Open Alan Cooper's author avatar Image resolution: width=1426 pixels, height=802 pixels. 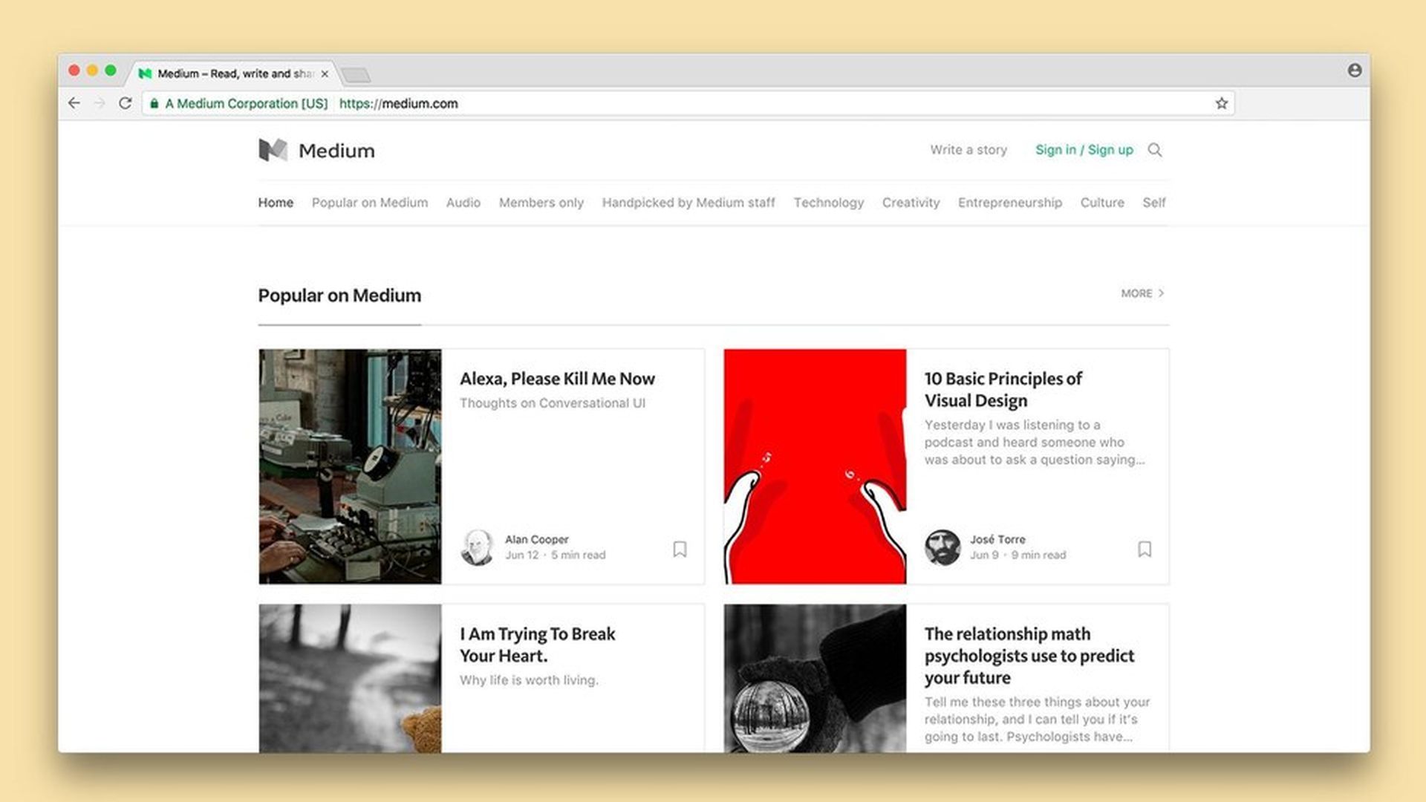click(x=478, y=547)
